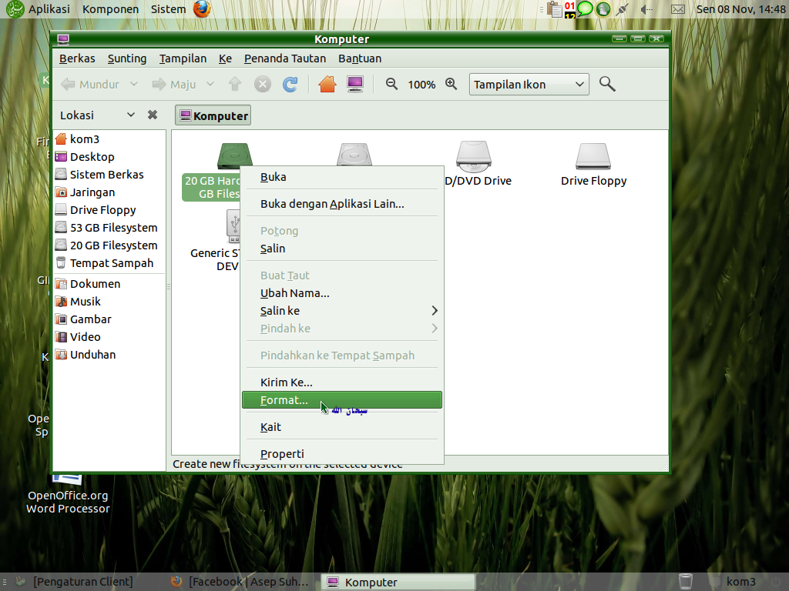Click the date and time clock
The height and width of the screenshot is (591, 789).
(x=740, y=9)
